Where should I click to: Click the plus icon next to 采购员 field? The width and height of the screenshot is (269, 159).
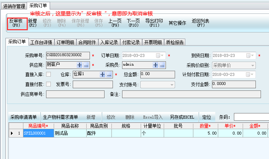[156, 65]
